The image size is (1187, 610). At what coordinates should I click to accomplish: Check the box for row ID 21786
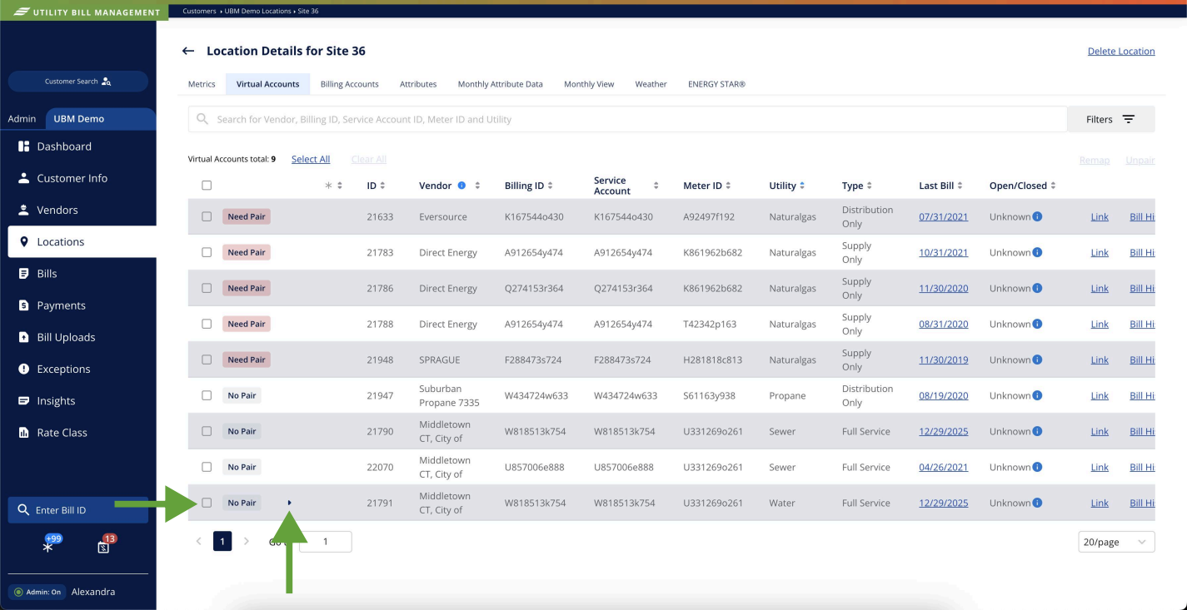pos(207,288)
